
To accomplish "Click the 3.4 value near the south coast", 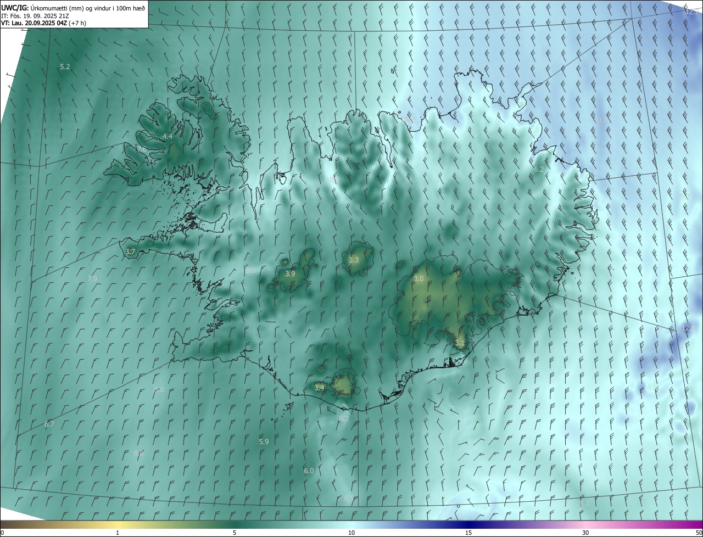I will coord(319,388).
